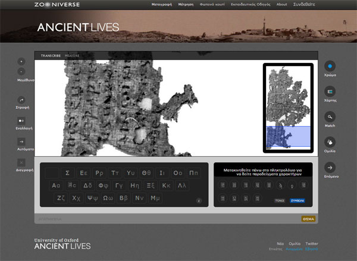Go to next fragment with Επόμενο
357x261 pixels.
[330, 168]
